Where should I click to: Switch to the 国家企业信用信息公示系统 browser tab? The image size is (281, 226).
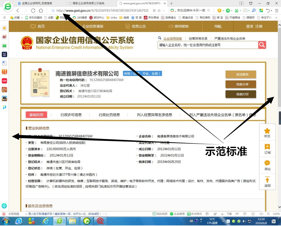[x=89, y=3]
